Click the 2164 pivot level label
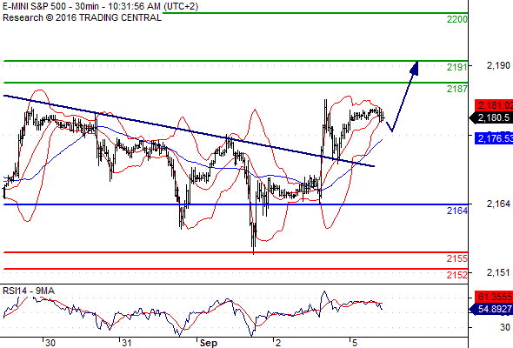Image resolution: width=513 pixels, height=348 pixels. coord(457,211)
